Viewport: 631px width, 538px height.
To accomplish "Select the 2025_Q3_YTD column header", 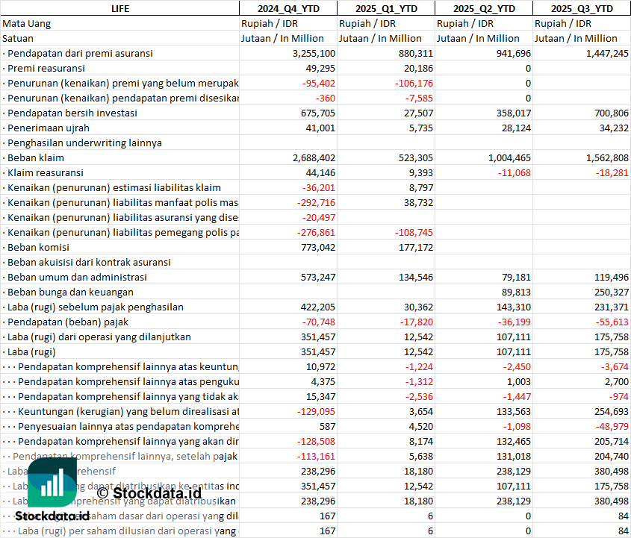I will pos(582,8).
